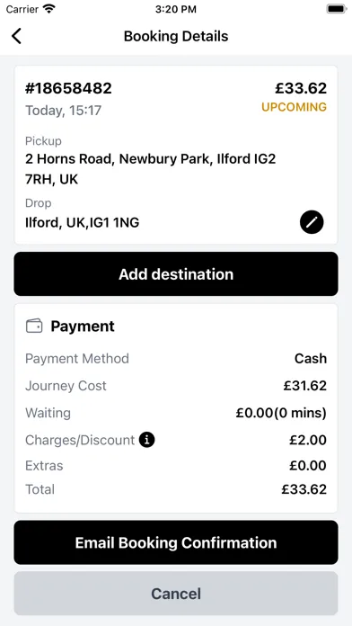
Task: Tap the Extras amount row
Action: coord(176,466)
